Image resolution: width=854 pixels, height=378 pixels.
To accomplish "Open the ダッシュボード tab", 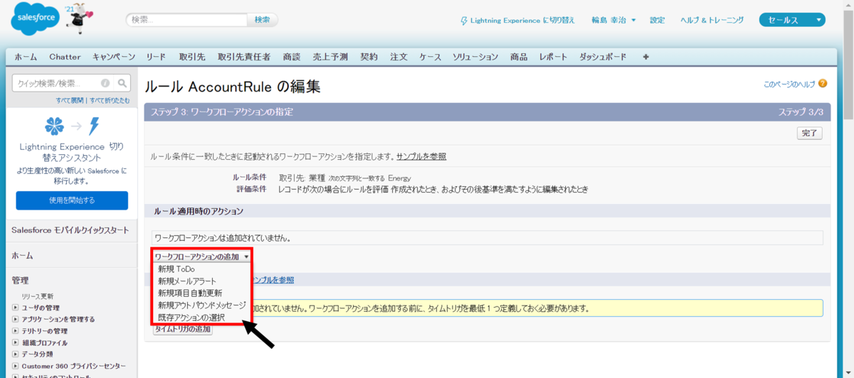I will [x=603, y=57].
